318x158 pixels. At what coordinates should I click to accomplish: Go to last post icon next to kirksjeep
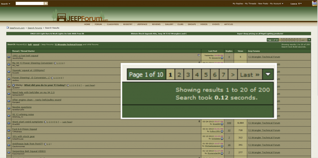coord(222,138)
